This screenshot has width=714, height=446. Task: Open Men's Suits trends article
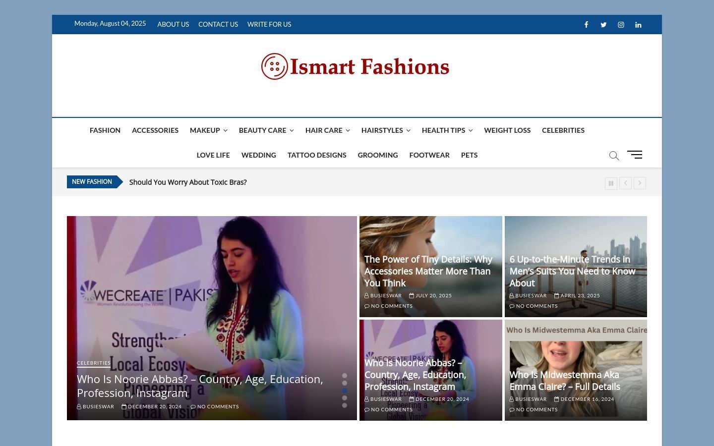572,271
